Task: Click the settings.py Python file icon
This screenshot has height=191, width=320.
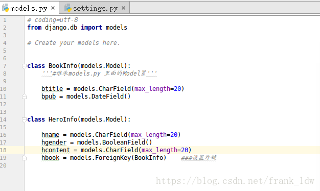Action: tap(68, 8)
